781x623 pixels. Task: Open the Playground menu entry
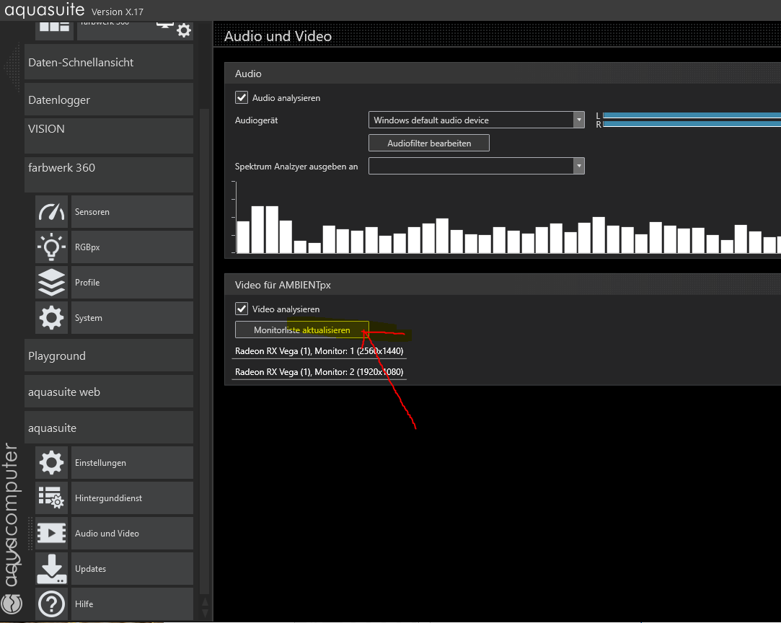click(109, 355)
